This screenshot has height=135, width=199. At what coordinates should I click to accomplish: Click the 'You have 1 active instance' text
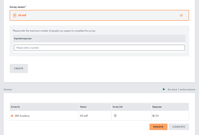pyautogui.click(x=181, y=89)
